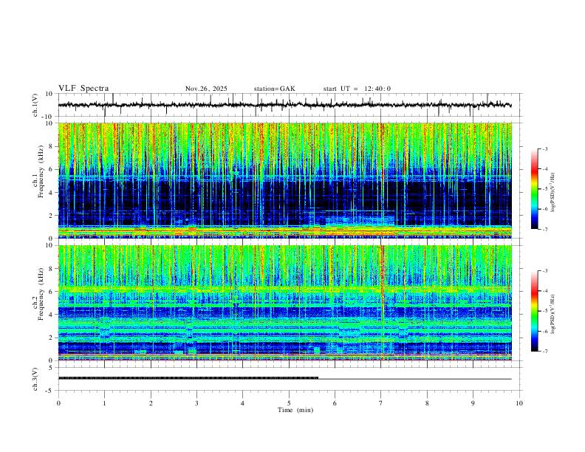Click the ch.1 waveform trace
The height and width of the screenshot is (452, 585).
284,105
